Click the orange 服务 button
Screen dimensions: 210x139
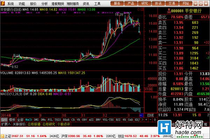coord(117,4)
